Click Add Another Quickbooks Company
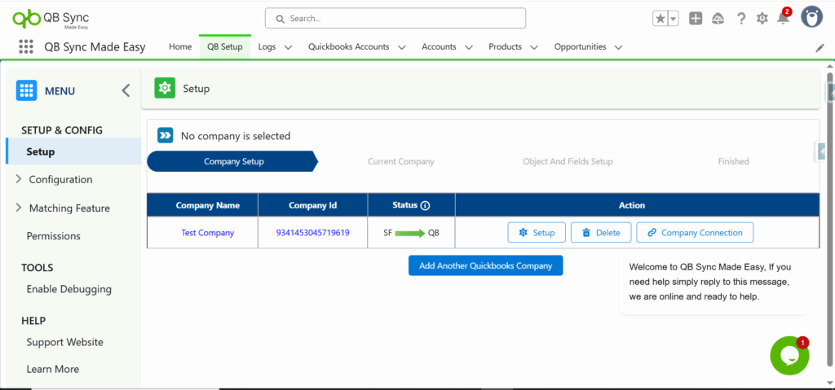Image resolution: width=835 pixels, height=390 pixels. click(x=486, y=265)
